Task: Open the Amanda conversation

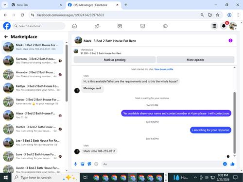Action: [33, 74]
